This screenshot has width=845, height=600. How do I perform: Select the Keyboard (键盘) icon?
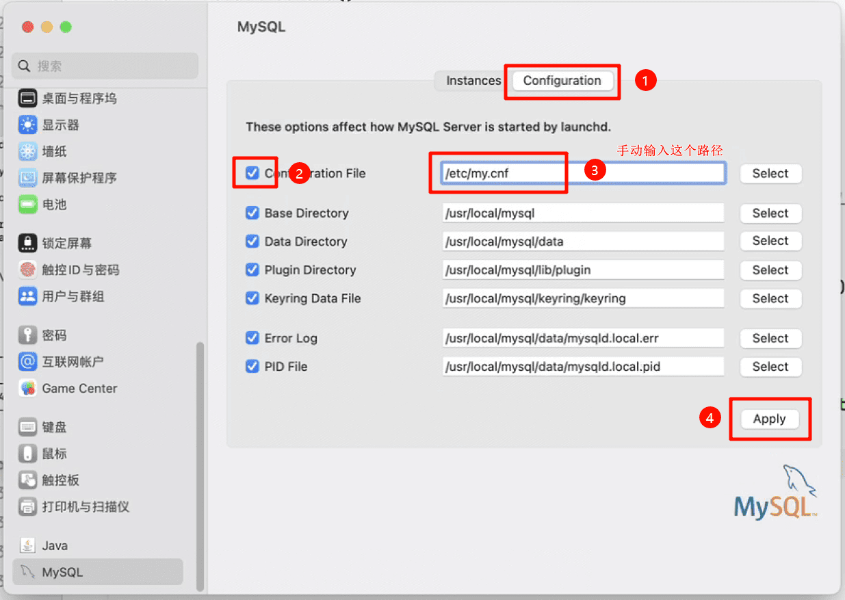pos(27,427)
